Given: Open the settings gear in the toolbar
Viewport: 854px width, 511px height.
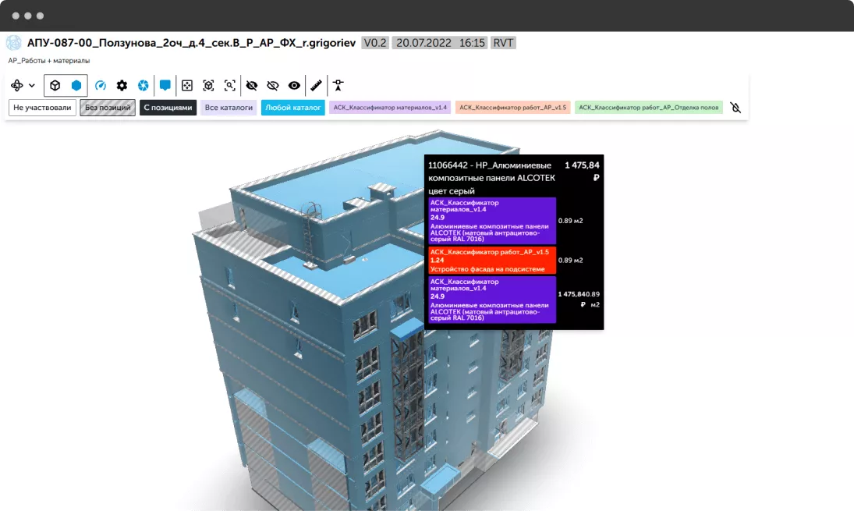Looking at the screenshot, I should [122, 86].
